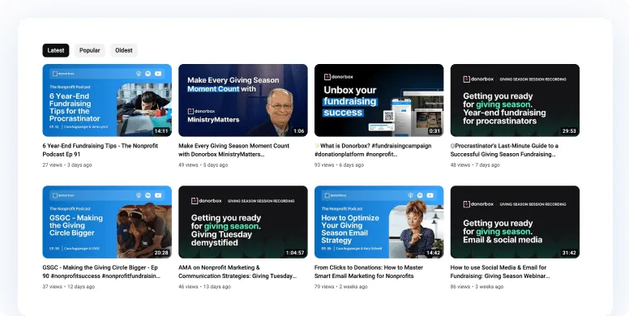
Task: Open the Year-end fundraising for procrastinators thumbnail
Action: (515, 100)
